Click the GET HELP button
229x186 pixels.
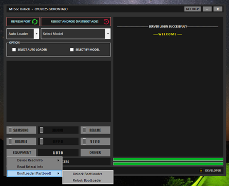click(193, 9)
